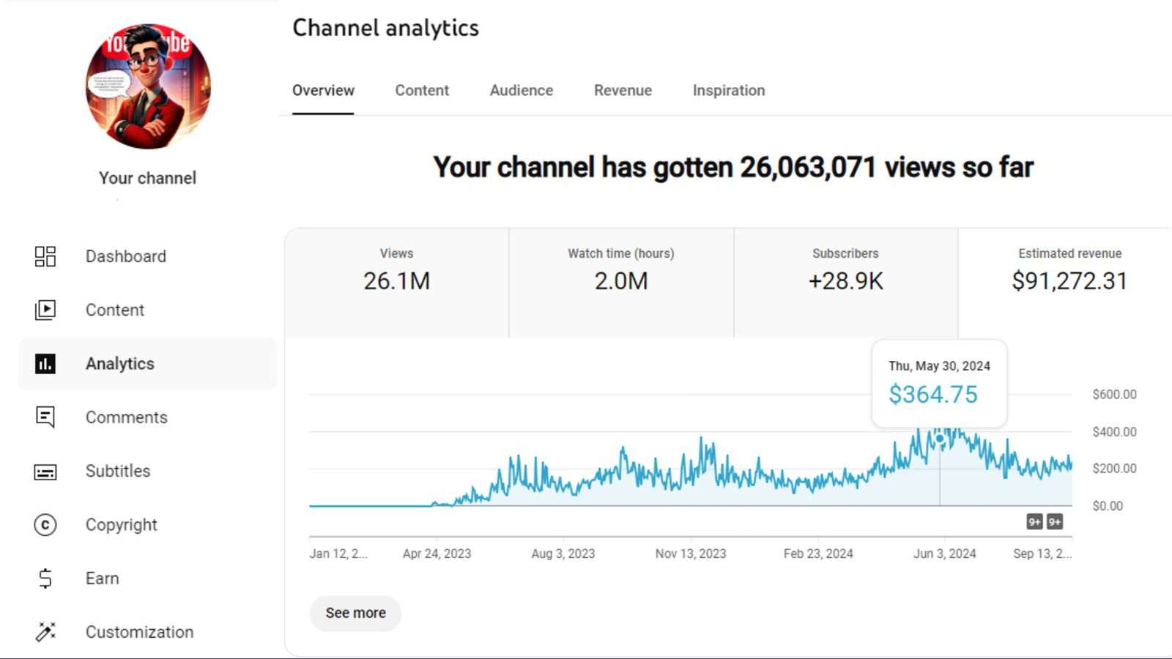Click the Your channel label
Screen dimensions: 1172x659
[x=148, y=178]
